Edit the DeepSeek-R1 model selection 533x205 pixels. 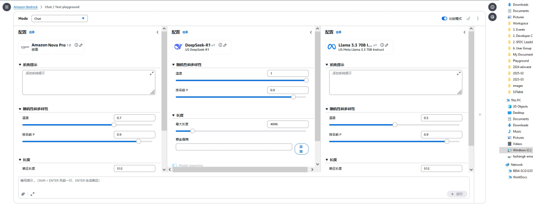225,45
